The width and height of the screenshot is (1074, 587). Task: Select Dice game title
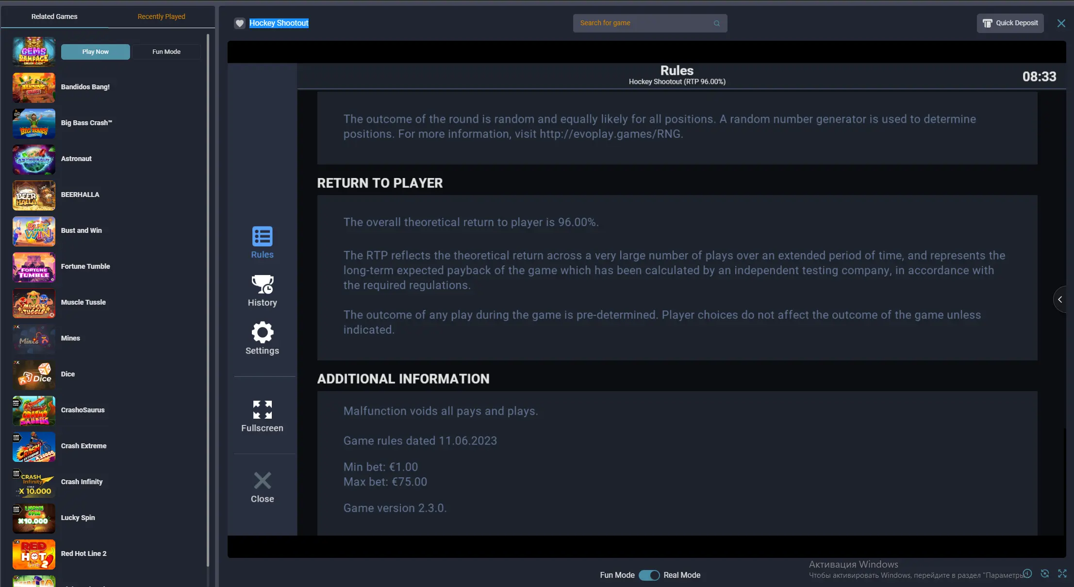[68, 374]
